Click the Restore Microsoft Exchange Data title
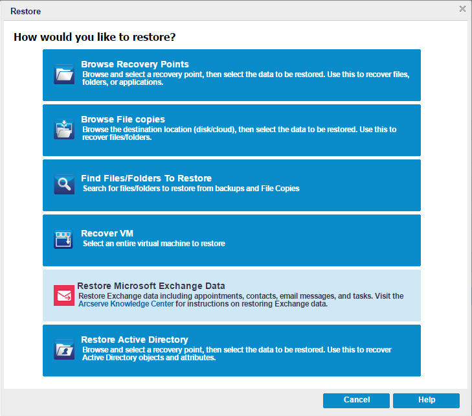This screenshot has height=416, width=472. tap(151, 286)
